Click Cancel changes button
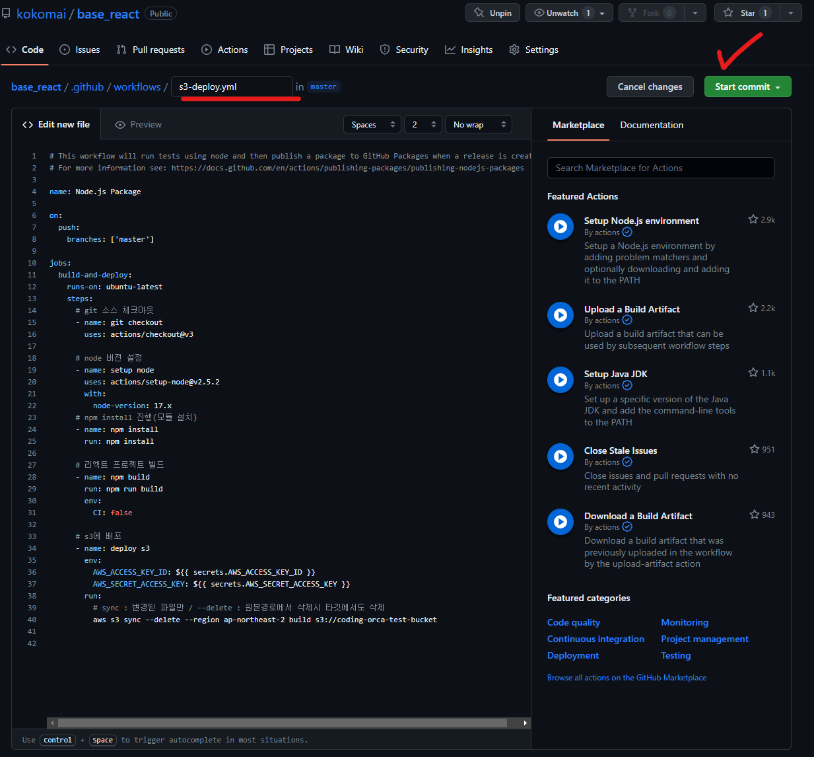Viewport: 814px width, 757px height. 650,87
